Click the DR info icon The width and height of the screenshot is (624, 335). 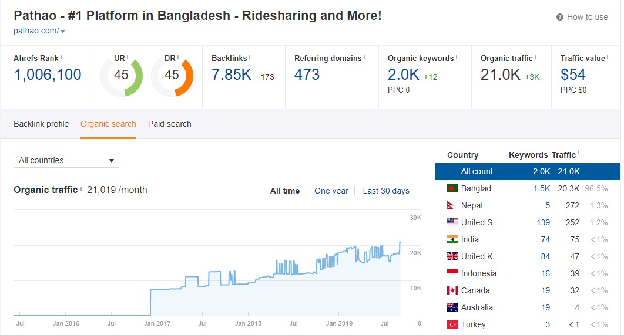pyautogui.click(x=178, y=57)
